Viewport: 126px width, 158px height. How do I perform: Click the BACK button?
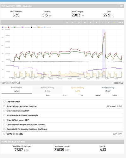click(121, 22)
